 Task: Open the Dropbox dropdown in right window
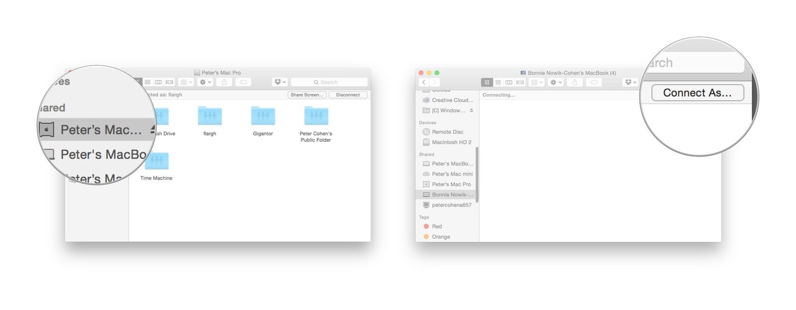click(630, 83)
